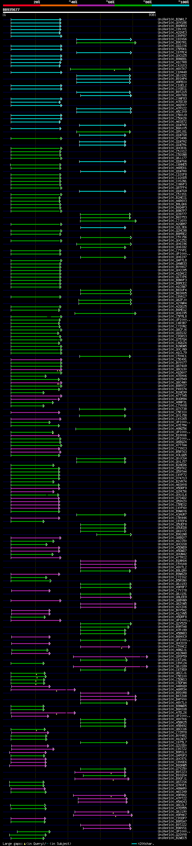Click the UniRef100_A6S872 hit name

(172, 122)
